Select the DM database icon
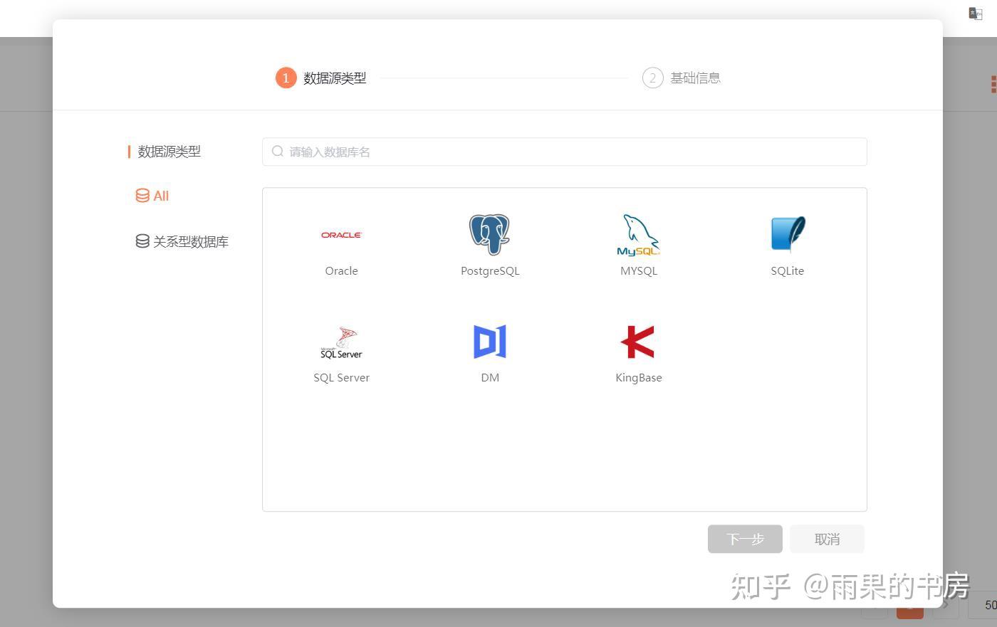This screenshot has width=997, height=627. 490,342
